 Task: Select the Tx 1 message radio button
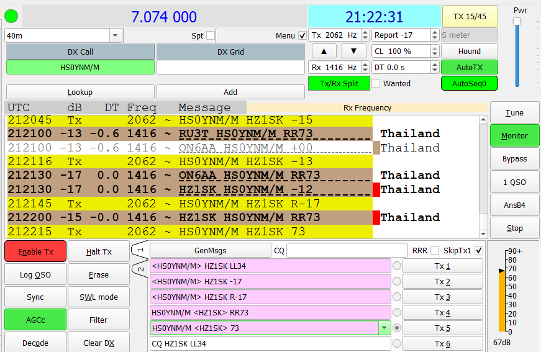point(397,266)
